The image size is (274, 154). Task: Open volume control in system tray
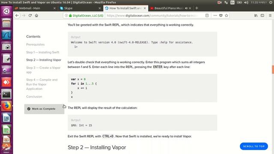[x=246, y=3]
